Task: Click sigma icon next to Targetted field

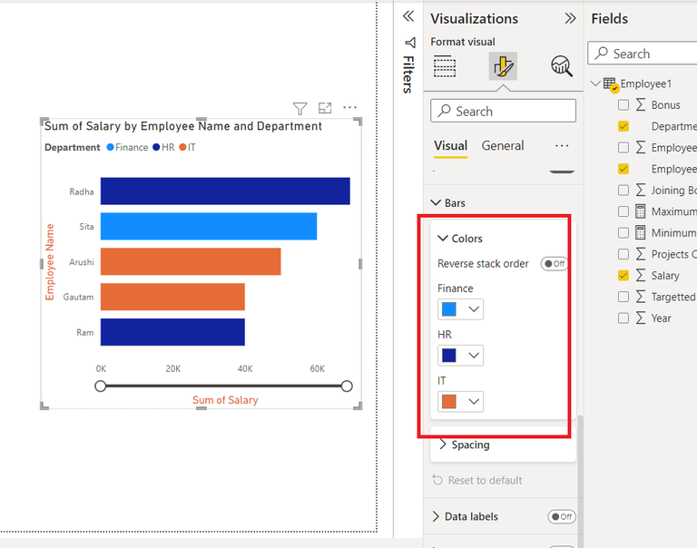Action: (641, 297)
